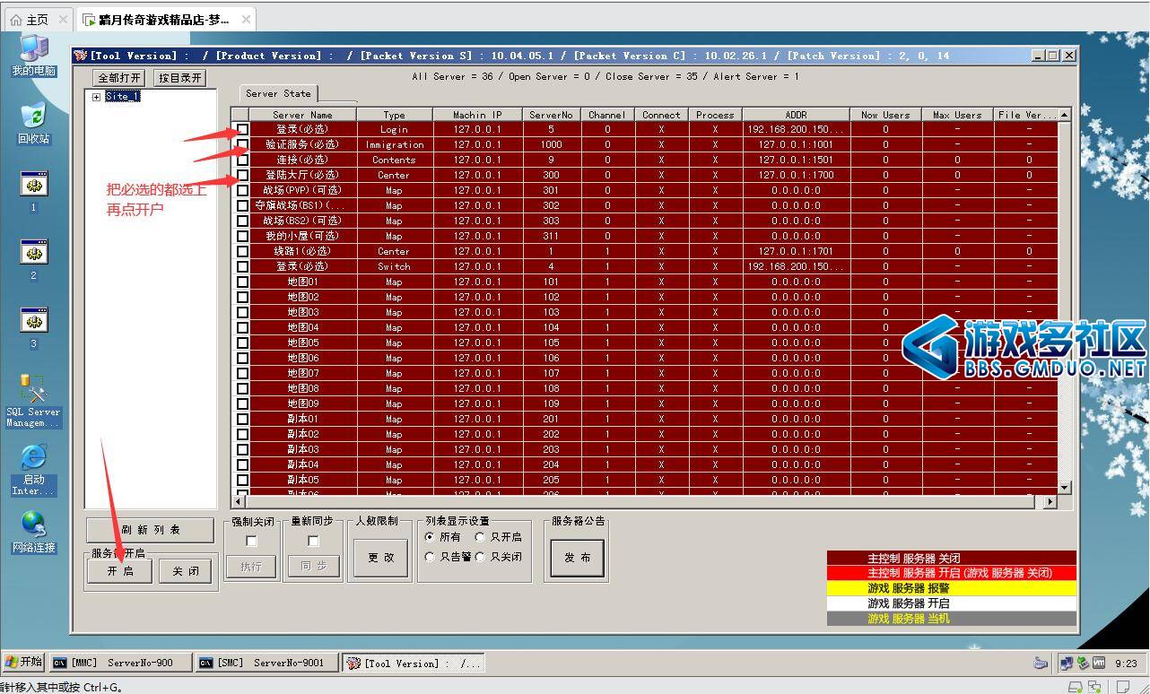Open the Server State tab
The width and height of the screenshot is (1150, 694).
click(278, 93)
